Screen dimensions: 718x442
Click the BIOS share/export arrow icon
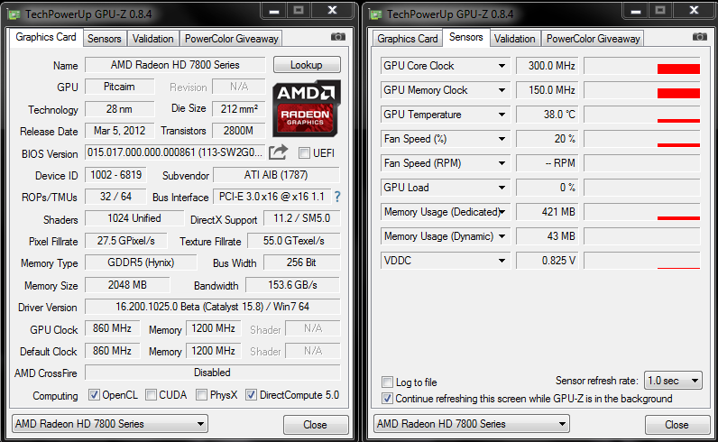coord(279,152)
